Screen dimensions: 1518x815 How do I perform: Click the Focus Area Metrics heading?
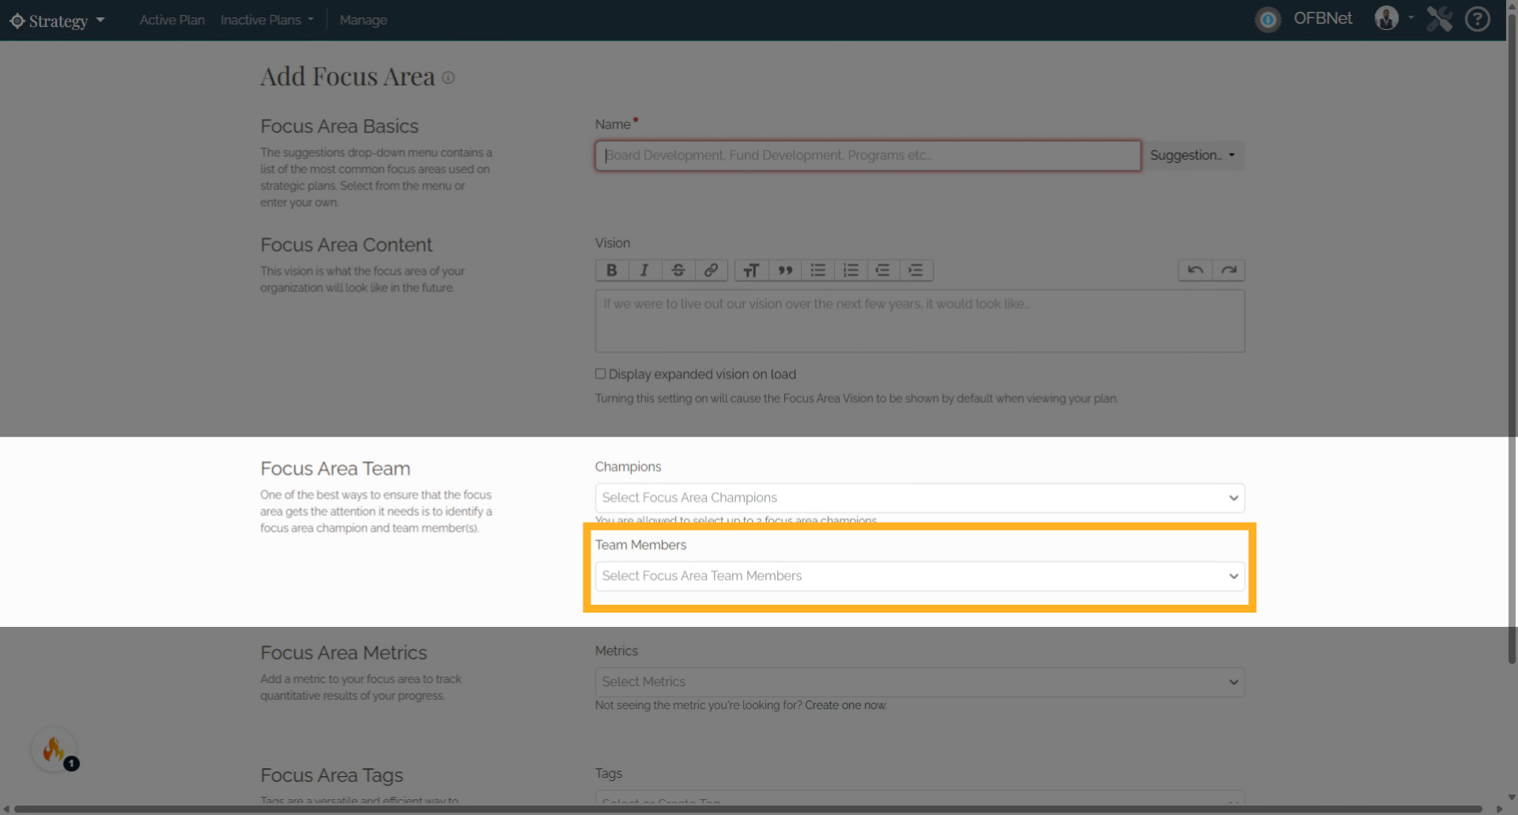[344, 653]
